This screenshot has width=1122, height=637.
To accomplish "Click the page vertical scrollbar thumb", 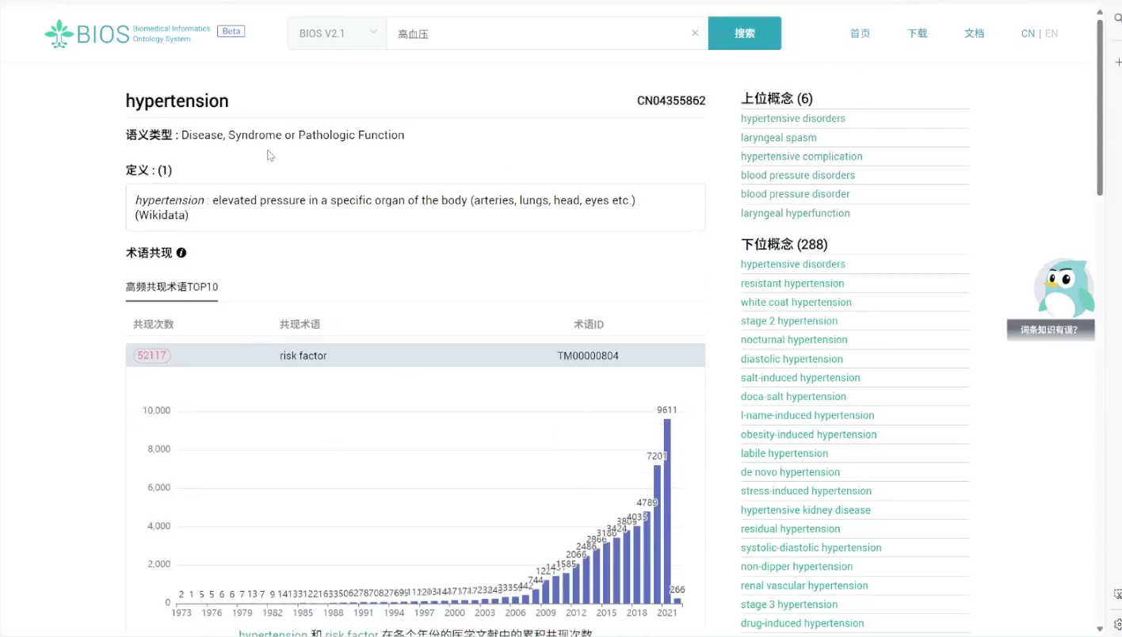I will coord(1100,107).
